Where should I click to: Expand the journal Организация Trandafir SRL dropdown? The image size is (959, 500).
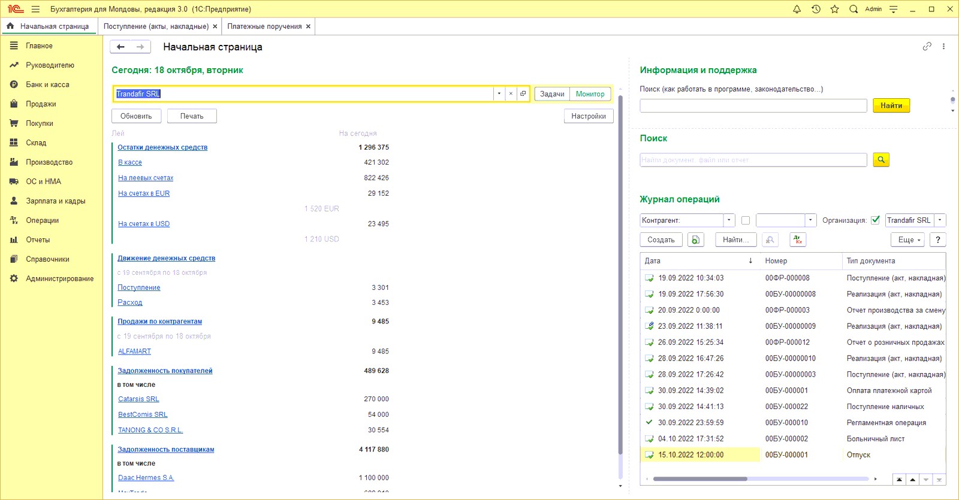pyautogui.click(x=940, y=220)
